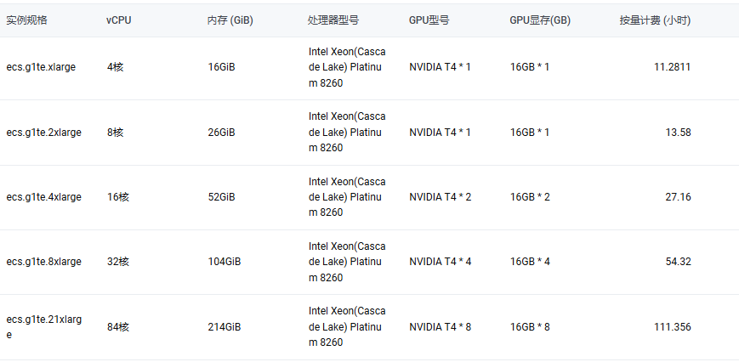The image size is (739, 362).
Task: Click the 11.2811 hourly price
Action: click(673, 67)
